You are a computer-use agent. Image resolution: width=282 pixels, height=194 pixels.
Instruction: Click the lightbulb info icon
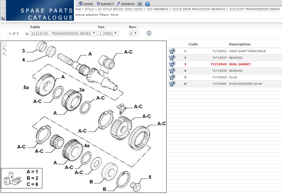pos(149,33)
